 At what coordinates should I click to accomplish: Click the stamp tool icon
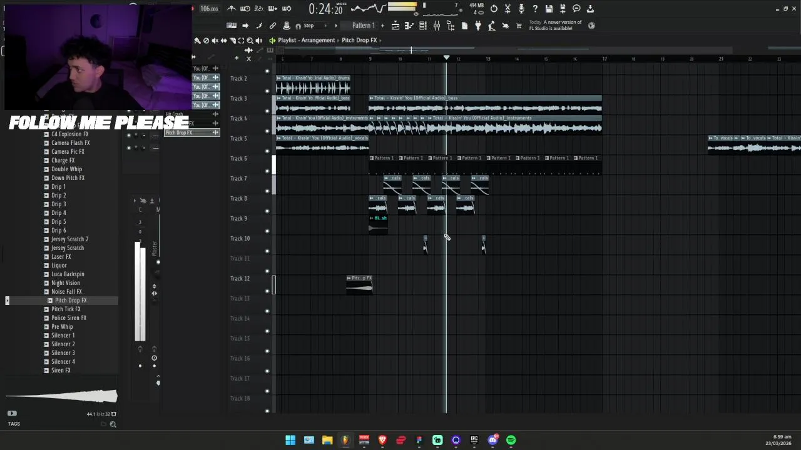[287, 26]
